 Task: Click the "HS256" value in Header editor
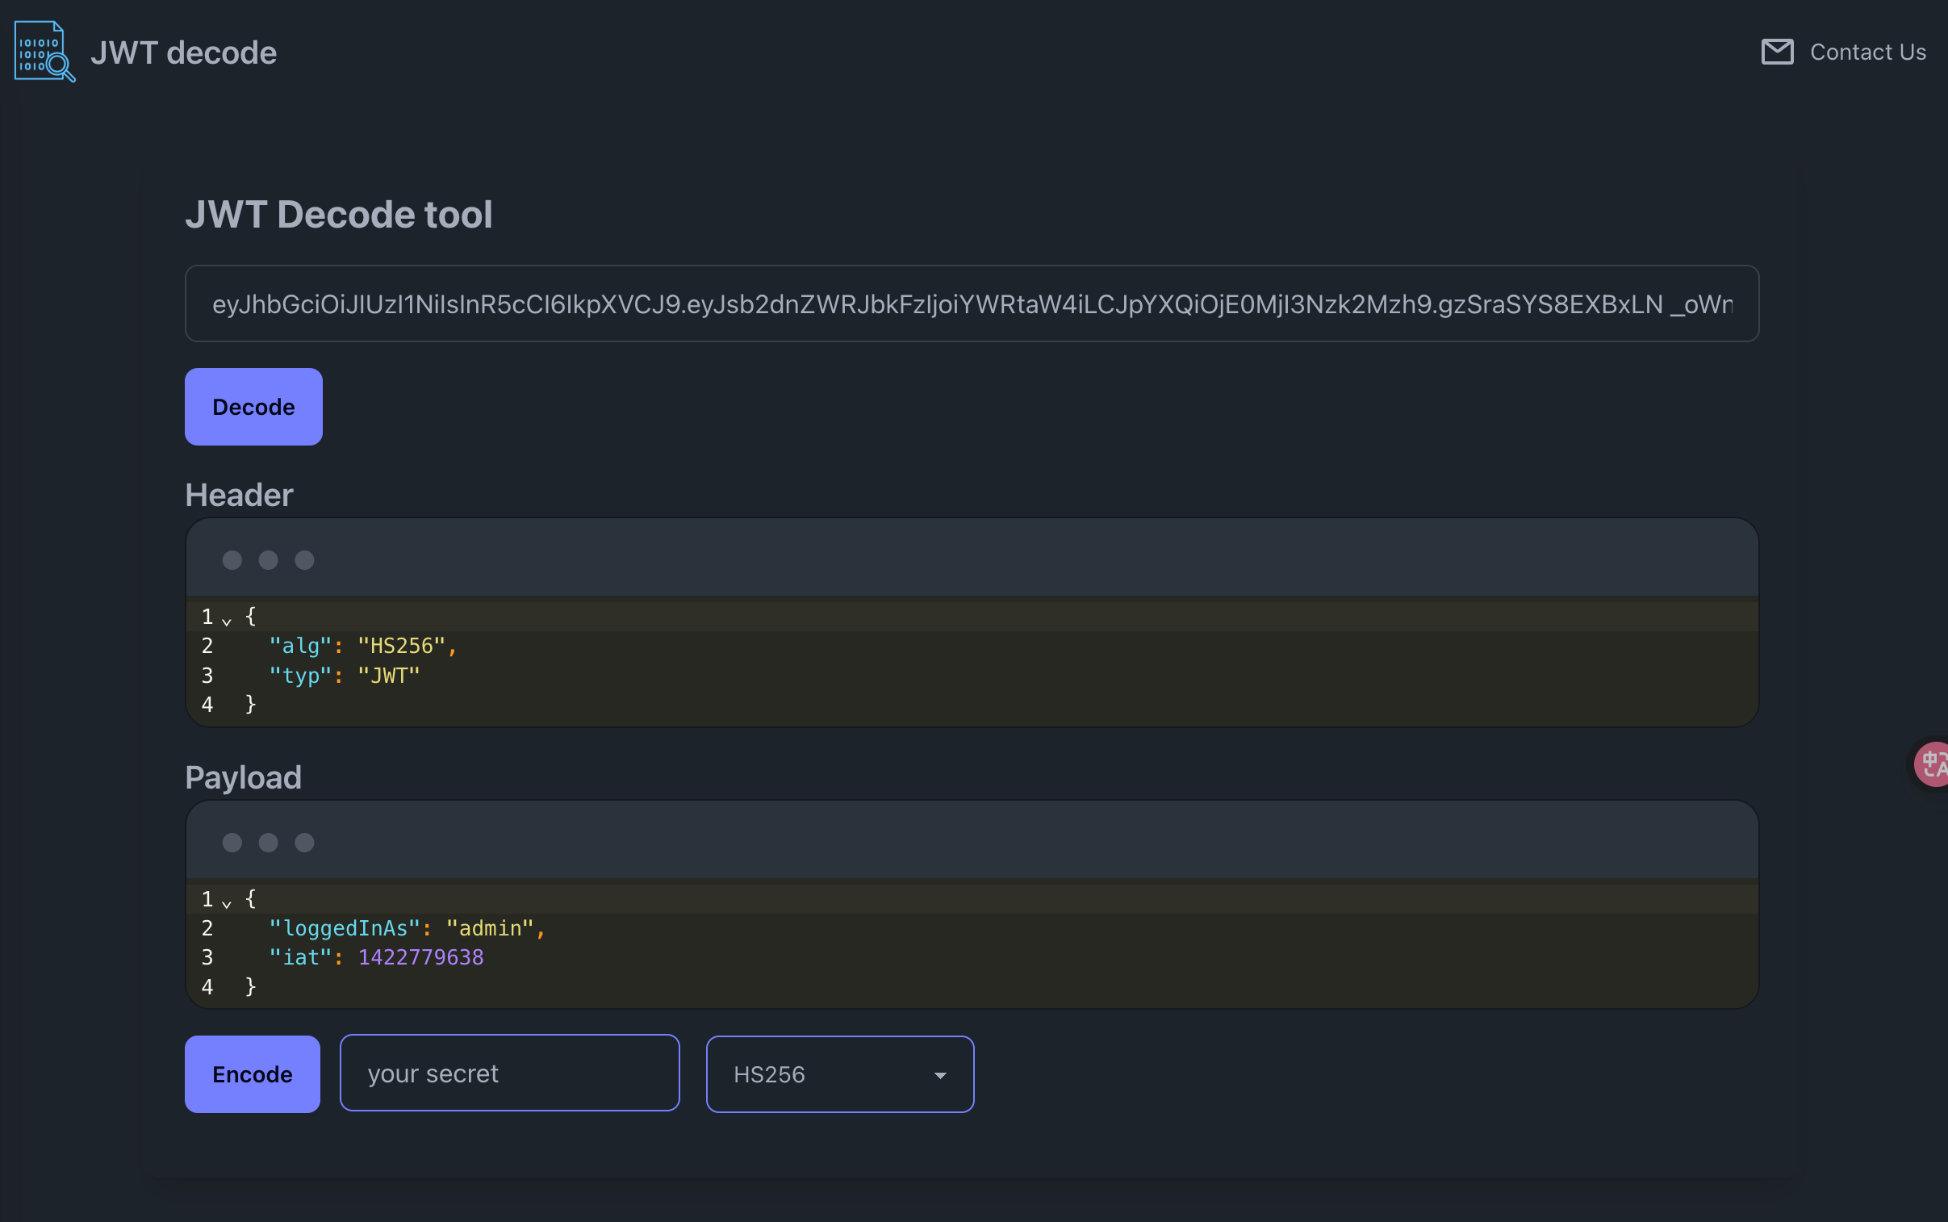402,647
